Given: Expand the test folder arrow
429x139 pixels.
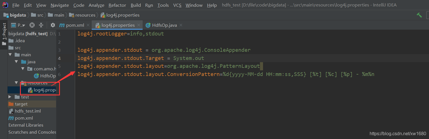Looking at the screenshot, I should [10, 97].
